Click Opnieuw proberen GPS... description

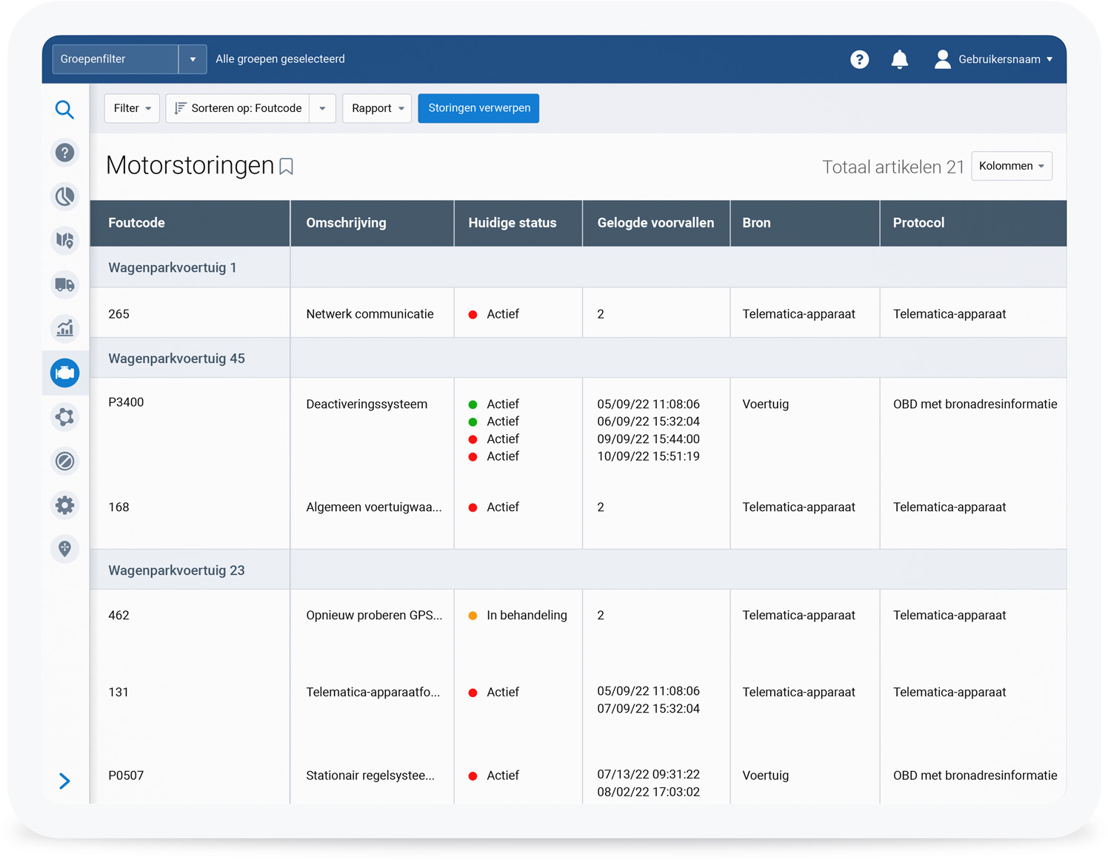coord(374,616)
